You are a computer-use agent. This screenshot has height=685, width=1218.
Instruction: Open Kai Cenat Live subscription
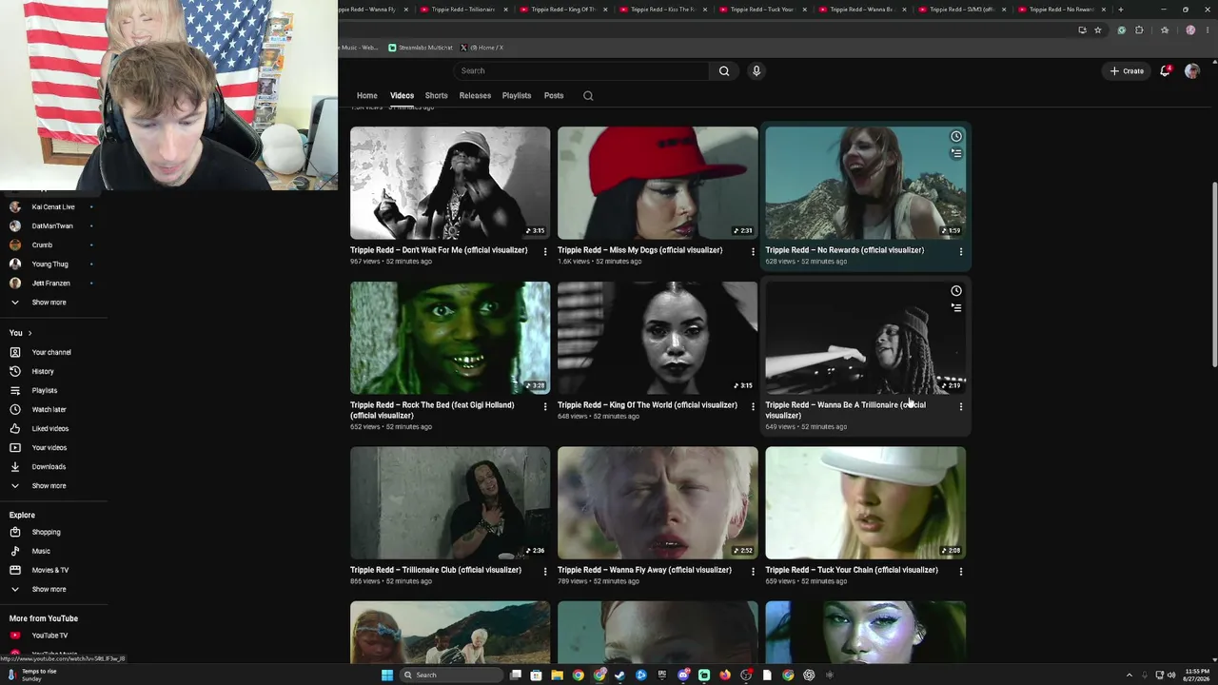pyautogui.click(x=53, y=206)
